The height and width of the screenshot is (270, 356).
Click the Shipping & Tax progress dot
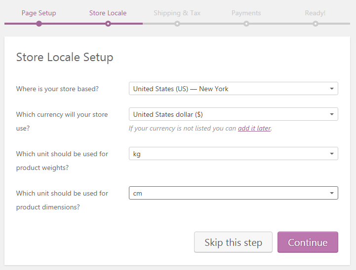[x=177, y=24]
